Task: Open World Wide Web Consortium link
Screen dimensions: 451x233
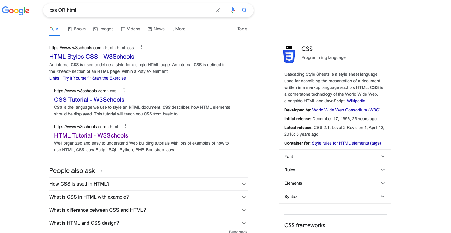Action: (339, 110)
